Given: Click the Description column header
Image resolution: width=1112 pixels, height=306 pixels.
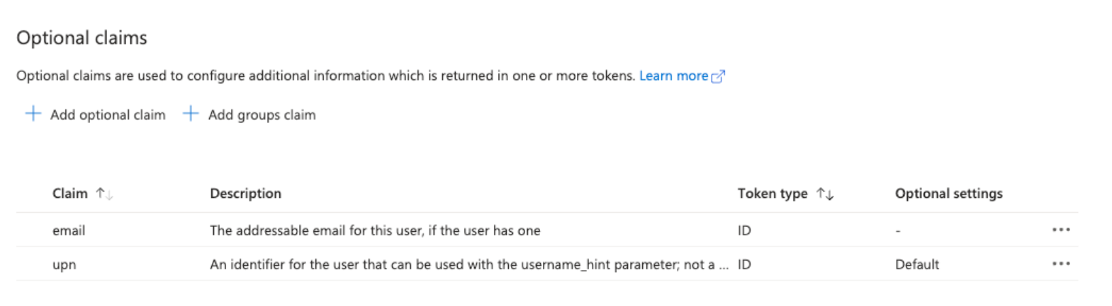Looking at the screenshot, I should [x=245, y=194].
